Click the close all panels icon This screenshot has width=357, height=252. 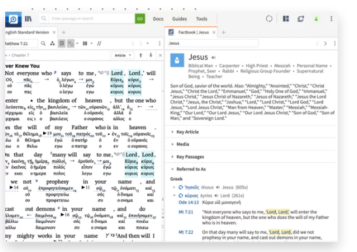click(x=301, y=19)
